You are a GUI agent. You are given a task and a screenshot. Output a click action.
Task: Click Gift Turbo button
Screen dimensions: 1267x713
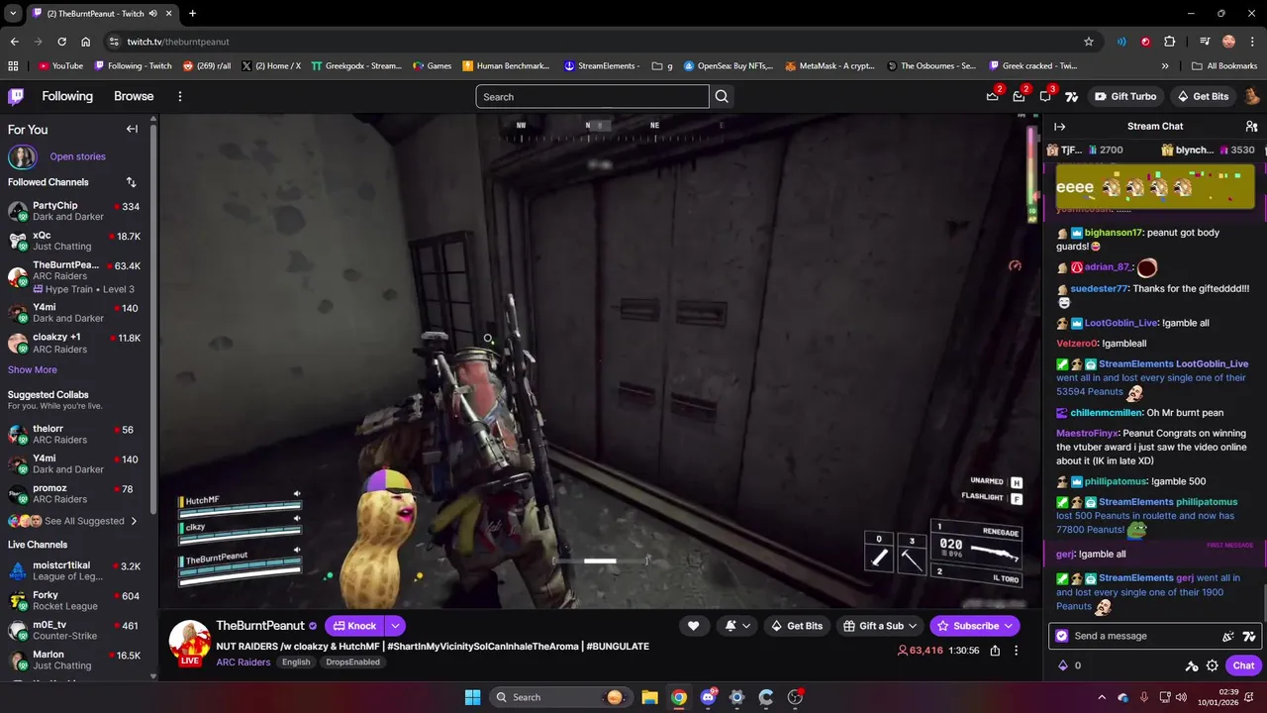pyautogui.click(x=1125, y=96)
